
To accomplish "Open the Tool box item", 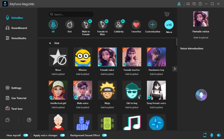I will click(x=14, y=109).
